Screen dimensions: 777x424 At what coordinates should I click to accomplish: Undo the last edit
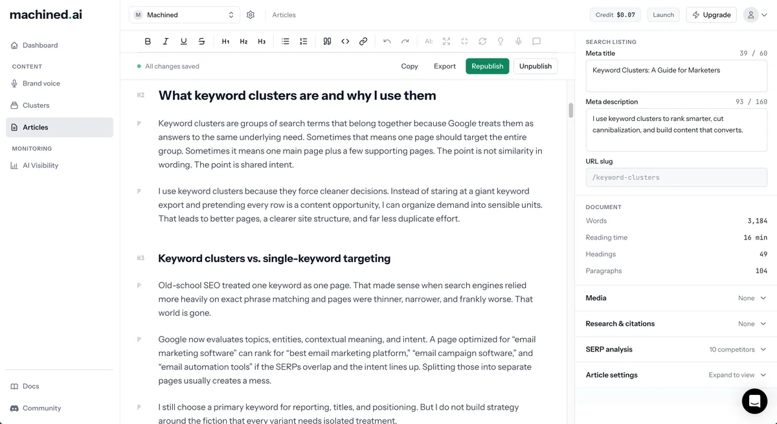387,41
